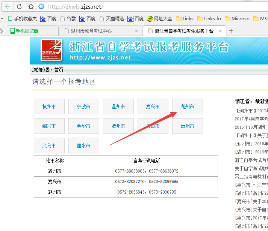The image size is (268, 231).
Task: Open the Links bookmark folder
Action: click(185, 19)
